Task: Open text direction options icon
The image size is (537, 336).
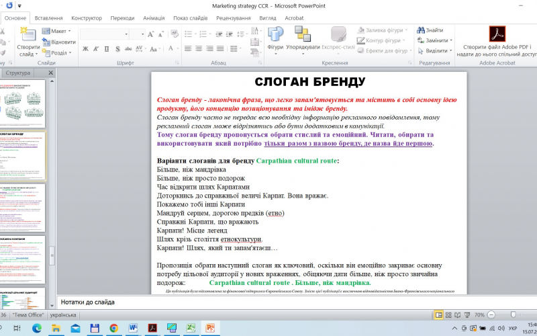Action: (x=255, y=31)
